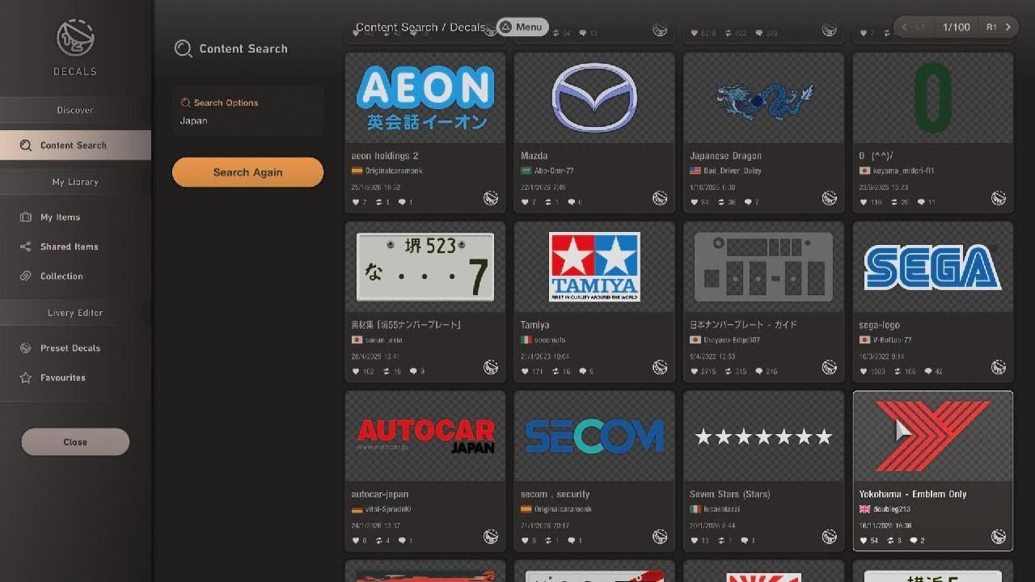Select the Tamiya stars logo thumbnail
The image size is (1035, 582).
(594, 268)
